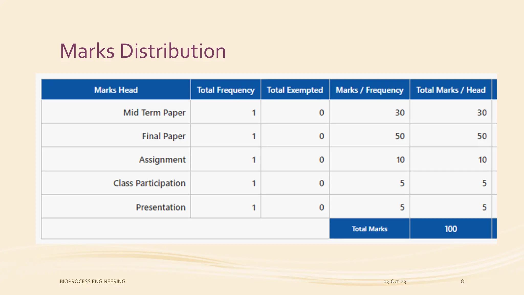Click the total value 100 cell
Screen dimensions: 524x295
coord(451,229)
